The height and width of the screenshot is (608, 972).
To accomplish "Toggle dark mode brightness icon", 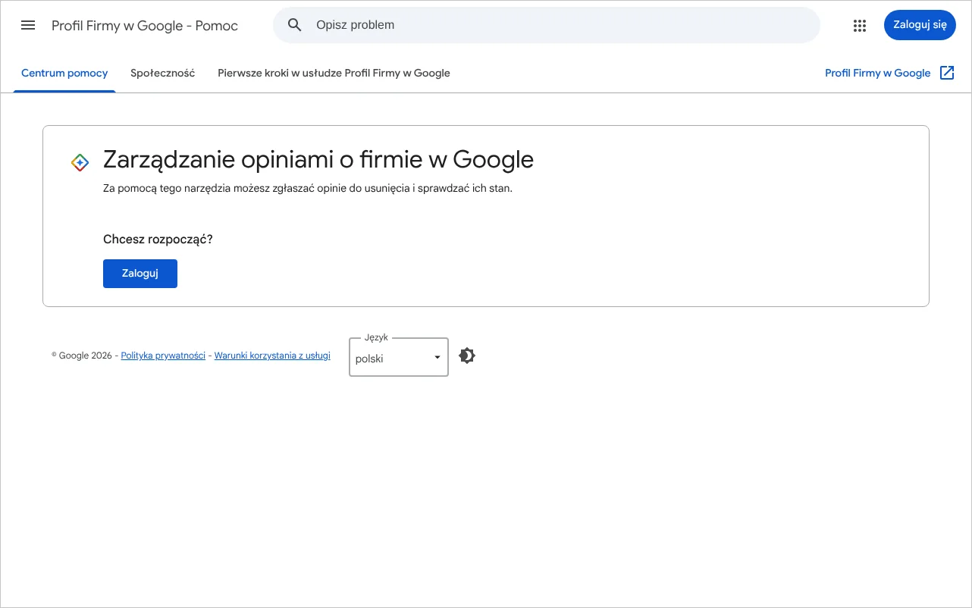I will click(467, 356).
